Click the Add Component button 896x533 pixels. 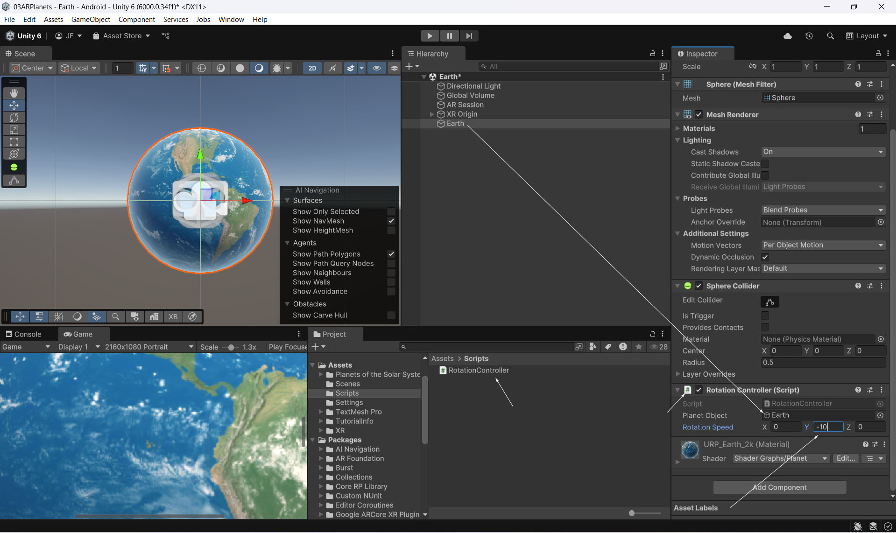coord(779,487)
